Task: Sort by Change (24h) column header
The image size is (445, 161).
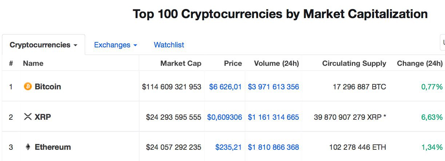Action: click(420, 63)
